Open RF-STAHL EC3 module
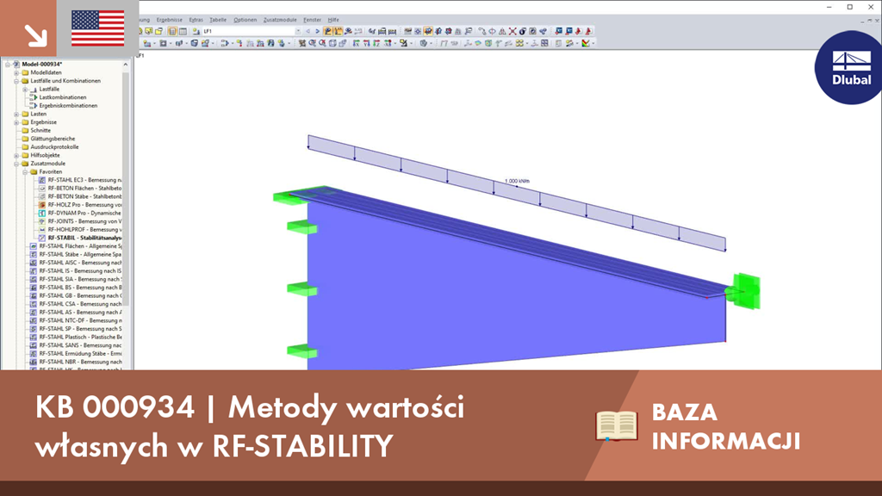This screenshot has height=496, width=882. (84, 180)
